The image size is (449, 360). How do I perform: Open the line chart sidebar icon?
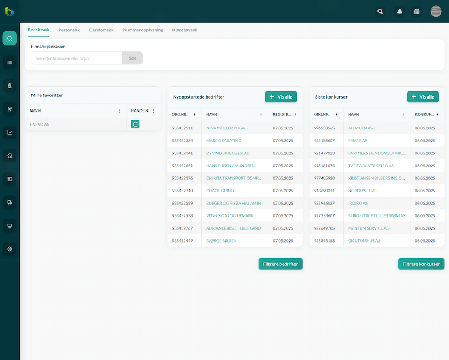[x=9, y=133]
